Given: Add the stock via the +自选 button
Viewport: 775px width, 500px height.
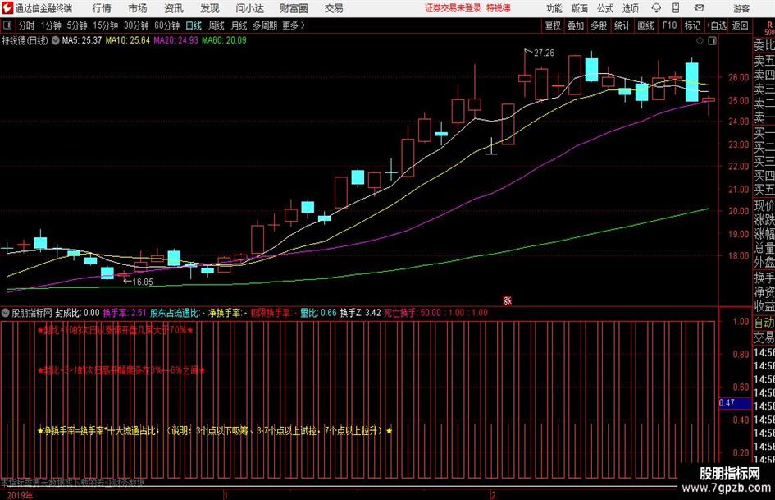Looking at the screenshot, I should click(x=716, y=25).
